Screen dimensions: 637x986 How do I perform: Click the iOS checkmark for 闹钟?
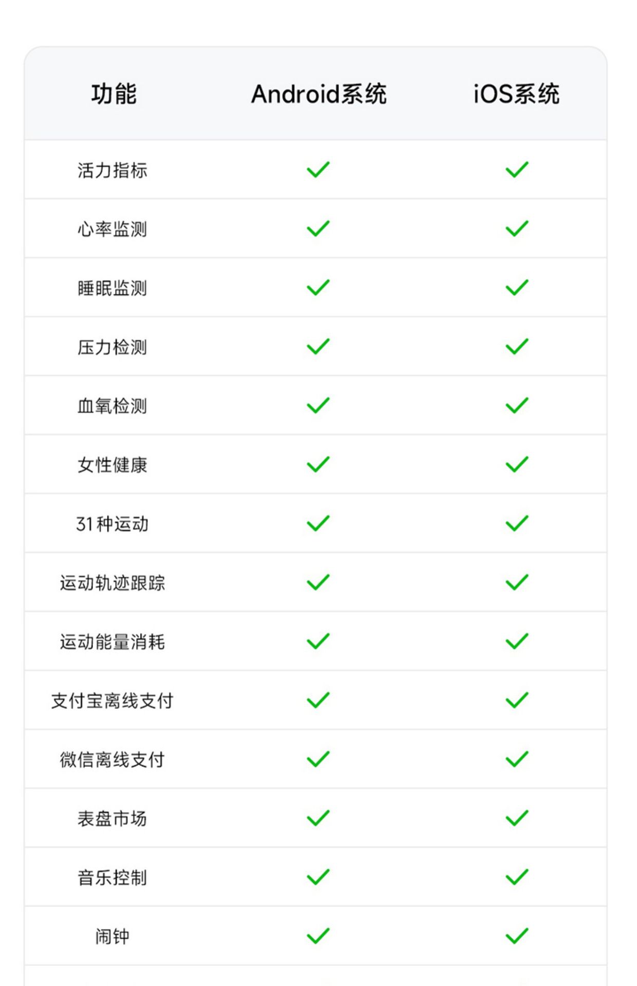point(517,936)
